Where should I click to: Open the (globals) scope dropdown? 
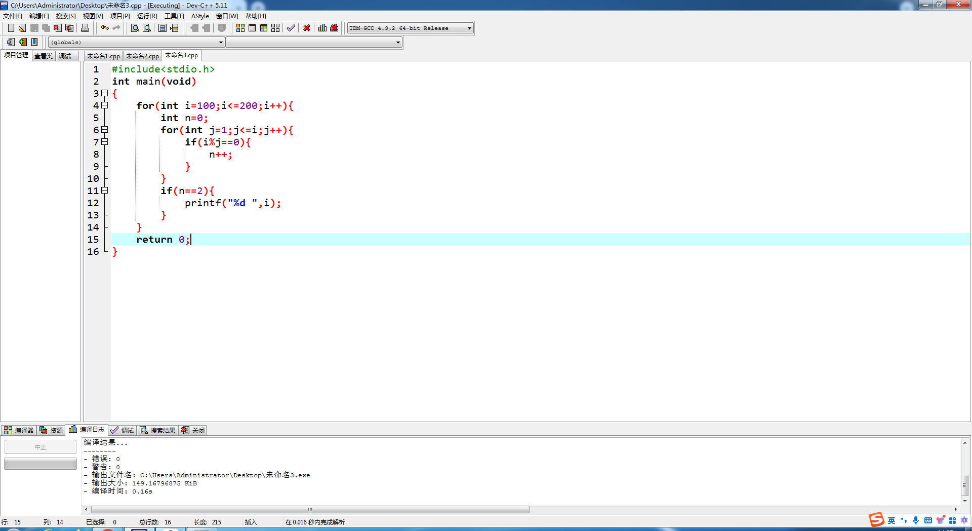pyautogui.click(x=137, y=43)
